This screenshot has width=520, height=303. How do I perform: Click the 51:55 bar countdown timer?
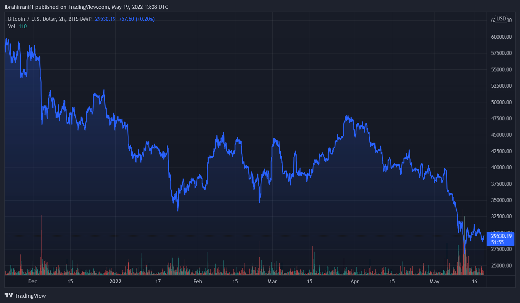[x=497, y=242]
